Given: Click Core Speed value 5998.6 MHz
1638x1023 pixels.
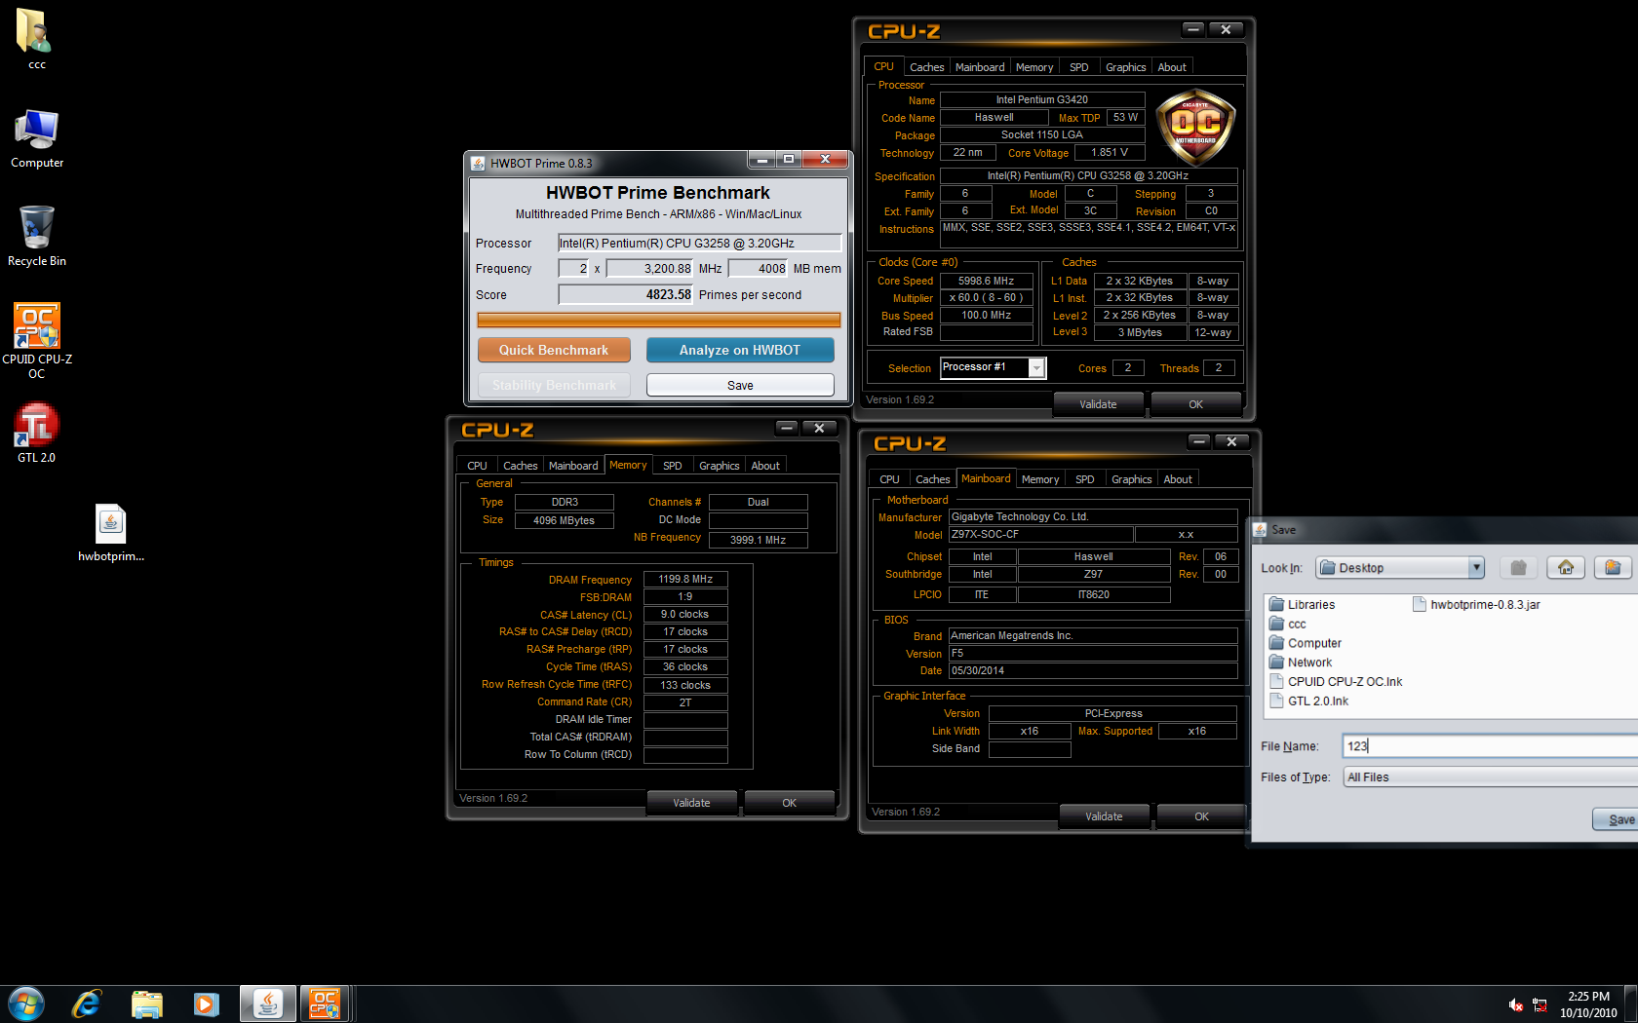Looking at the screenshot, I should 986,281.
